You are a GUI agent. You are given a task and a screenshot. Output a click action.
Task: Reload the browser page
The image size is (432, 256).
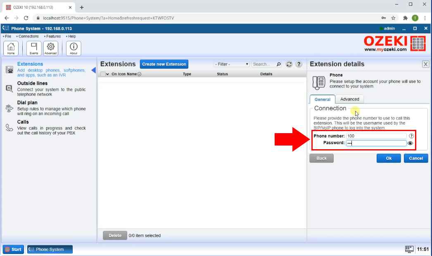[26, 18]
